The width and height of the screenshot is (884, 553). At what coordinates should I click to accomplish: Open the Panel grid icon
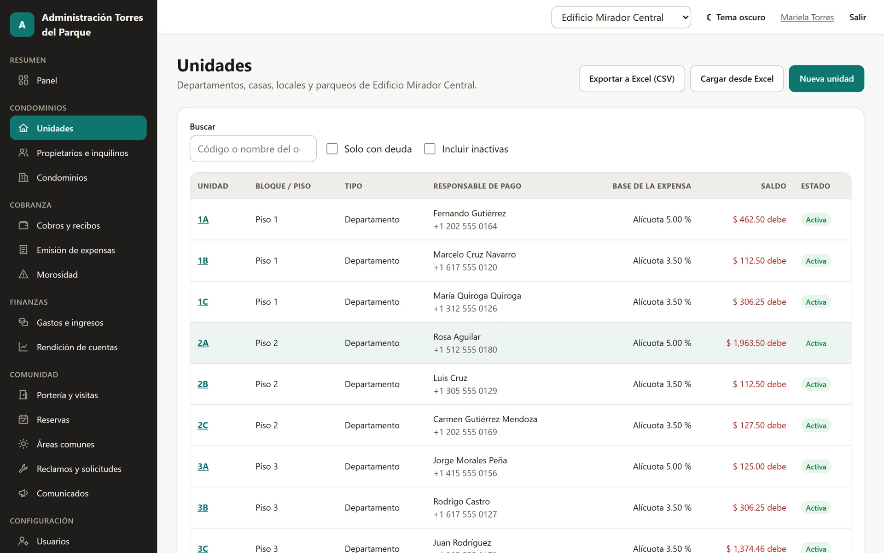23,80
